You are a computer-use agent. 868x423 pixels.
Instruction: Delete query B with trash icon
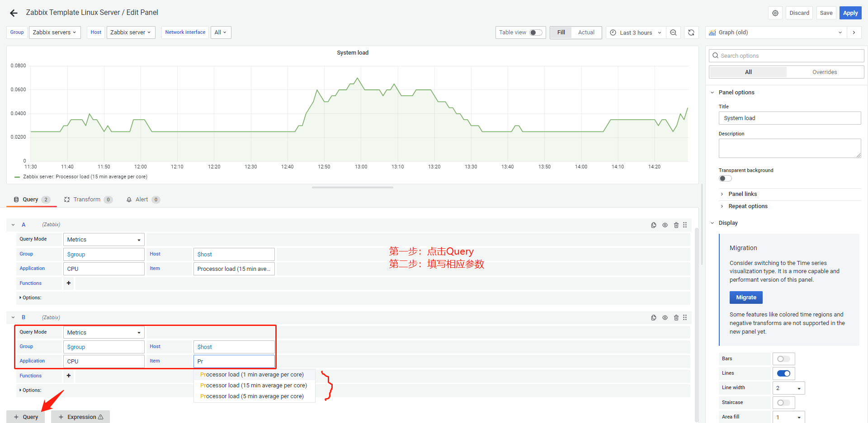coord(676,318)
